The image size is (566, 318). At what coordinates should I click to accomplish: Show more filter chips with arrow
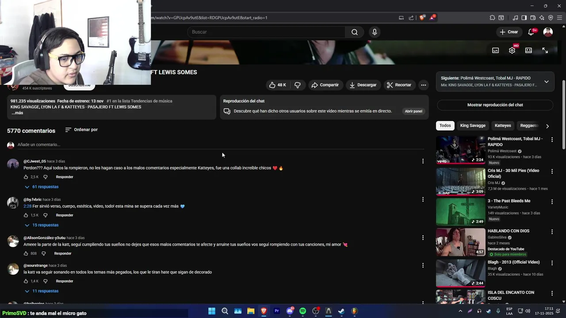pos(547,126)
